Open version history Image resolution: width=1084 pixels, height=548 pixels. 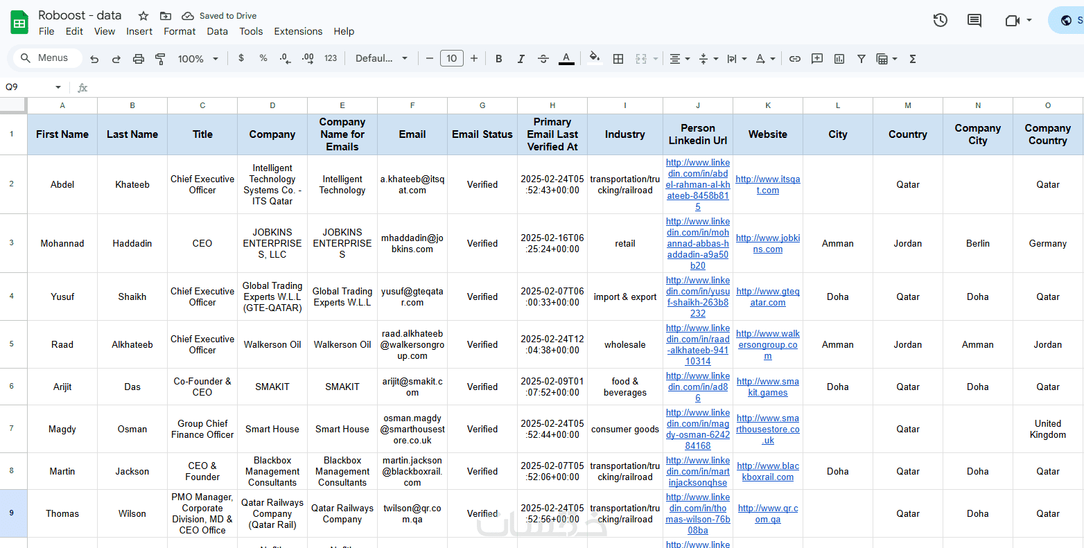[x=941, y=20]
